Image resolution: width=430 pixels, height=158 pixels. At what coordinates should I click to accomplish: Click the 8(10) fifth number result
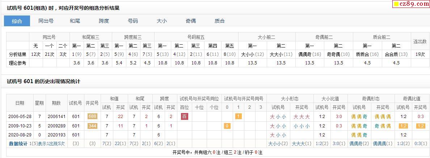tap(229, 54)
